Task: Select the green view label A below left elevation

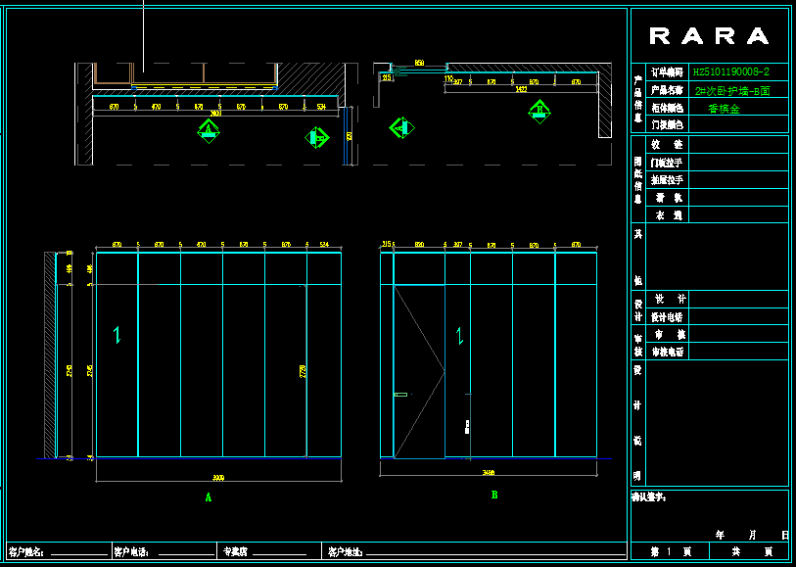Action: tap(208, 497)
